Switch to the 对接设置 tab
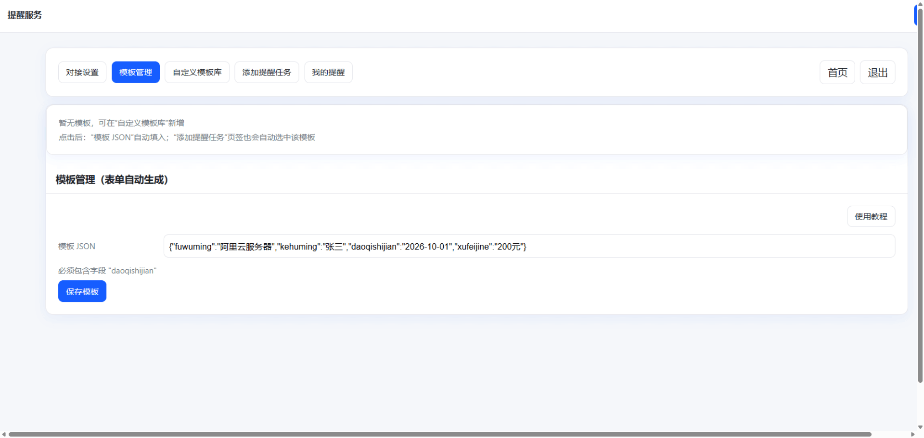The height and width of the screenshot is (438, 924). [x=82, y=72]
